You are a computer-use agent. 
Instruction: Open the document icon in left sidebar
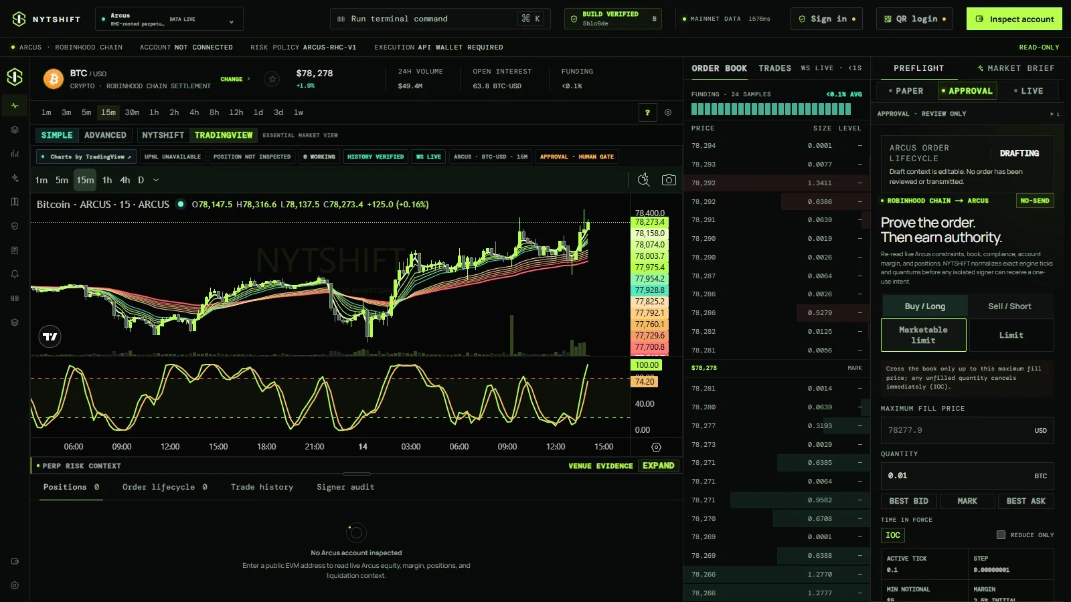coord(15,250)
